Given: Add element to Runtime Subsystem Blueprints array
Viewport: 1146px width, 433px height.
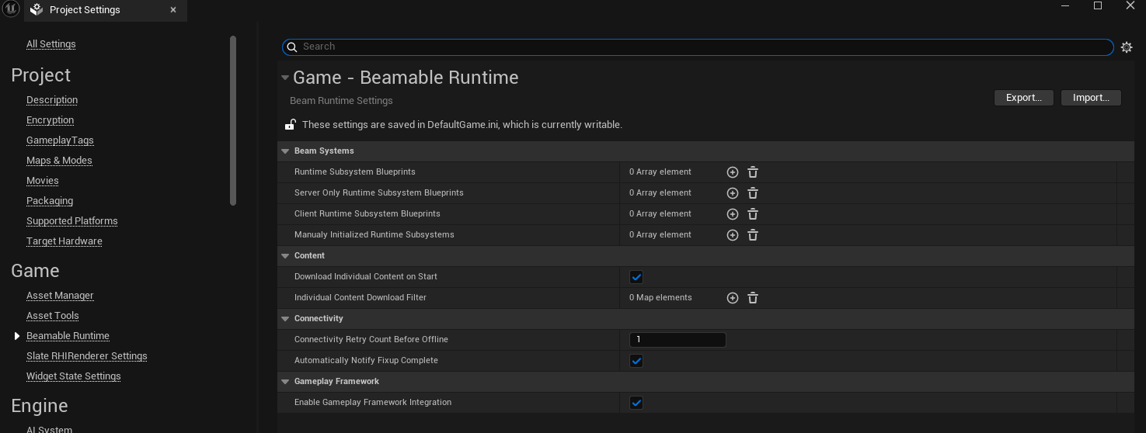Looking at the screenshot, I should pyautogui.click(x=732, y=172).
